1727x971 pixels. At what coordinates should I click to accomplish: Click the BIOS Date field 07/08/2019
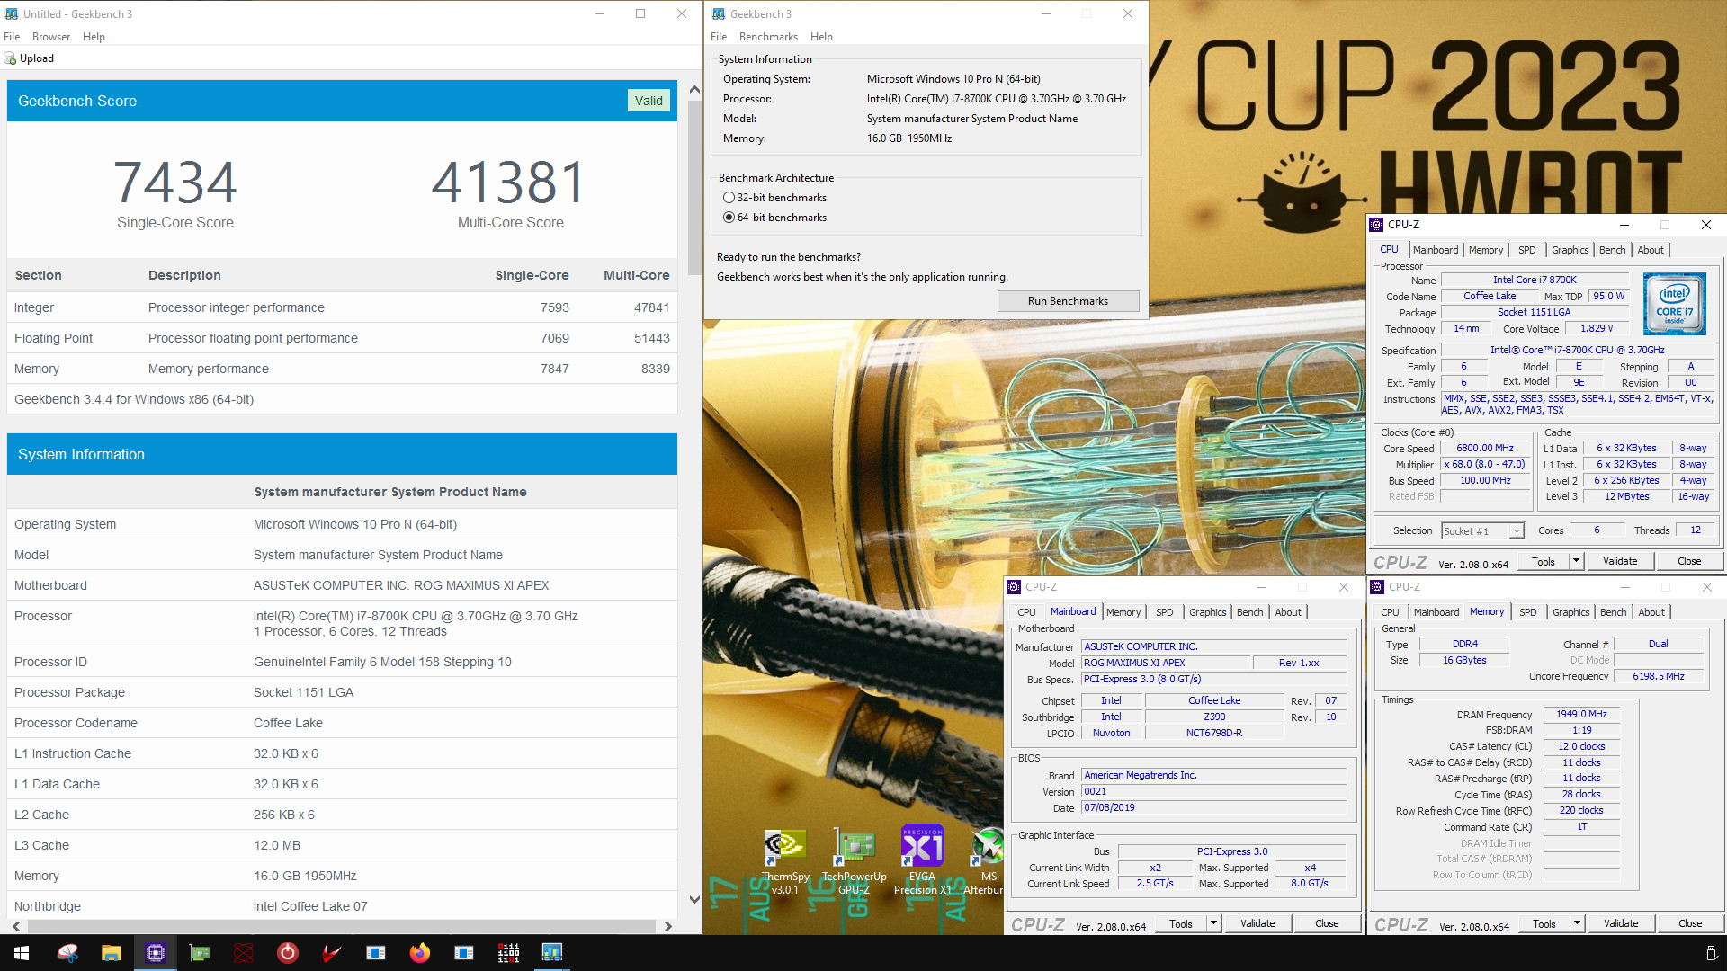click(x=1213, y=807)
